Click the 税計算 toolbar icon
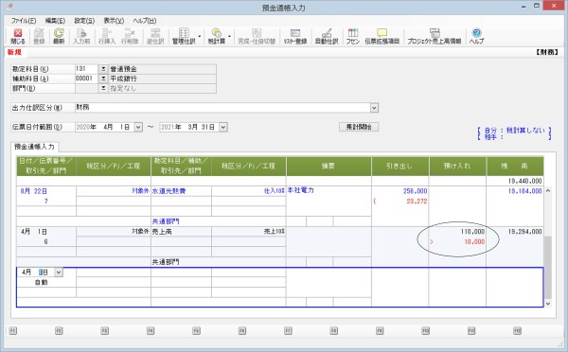Screen dimensions: 568x352 [216, 36]
